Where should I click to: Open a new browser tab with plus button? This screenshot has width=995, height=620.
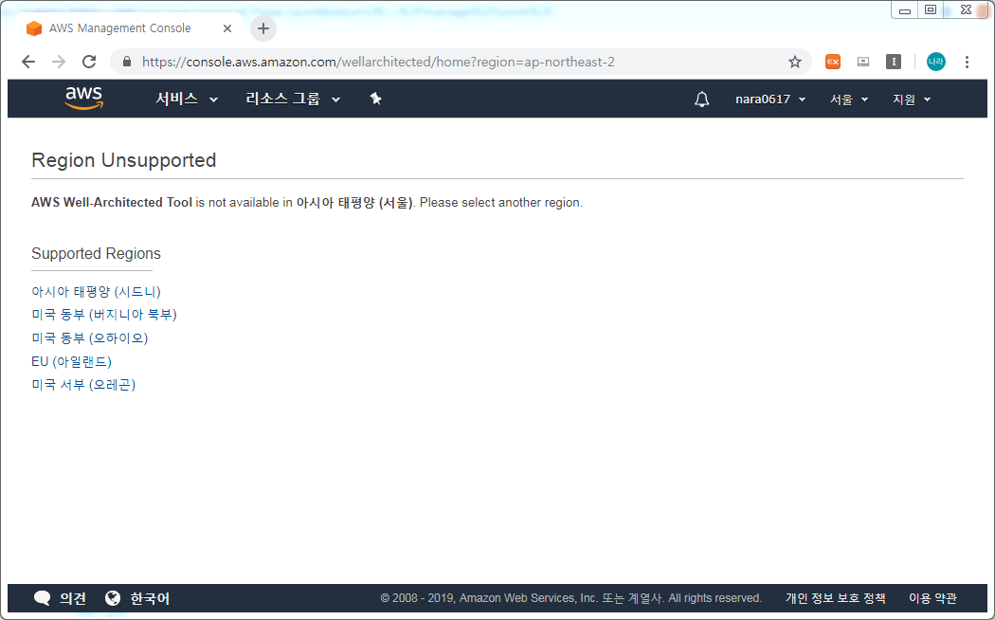[x=263, y=28]
